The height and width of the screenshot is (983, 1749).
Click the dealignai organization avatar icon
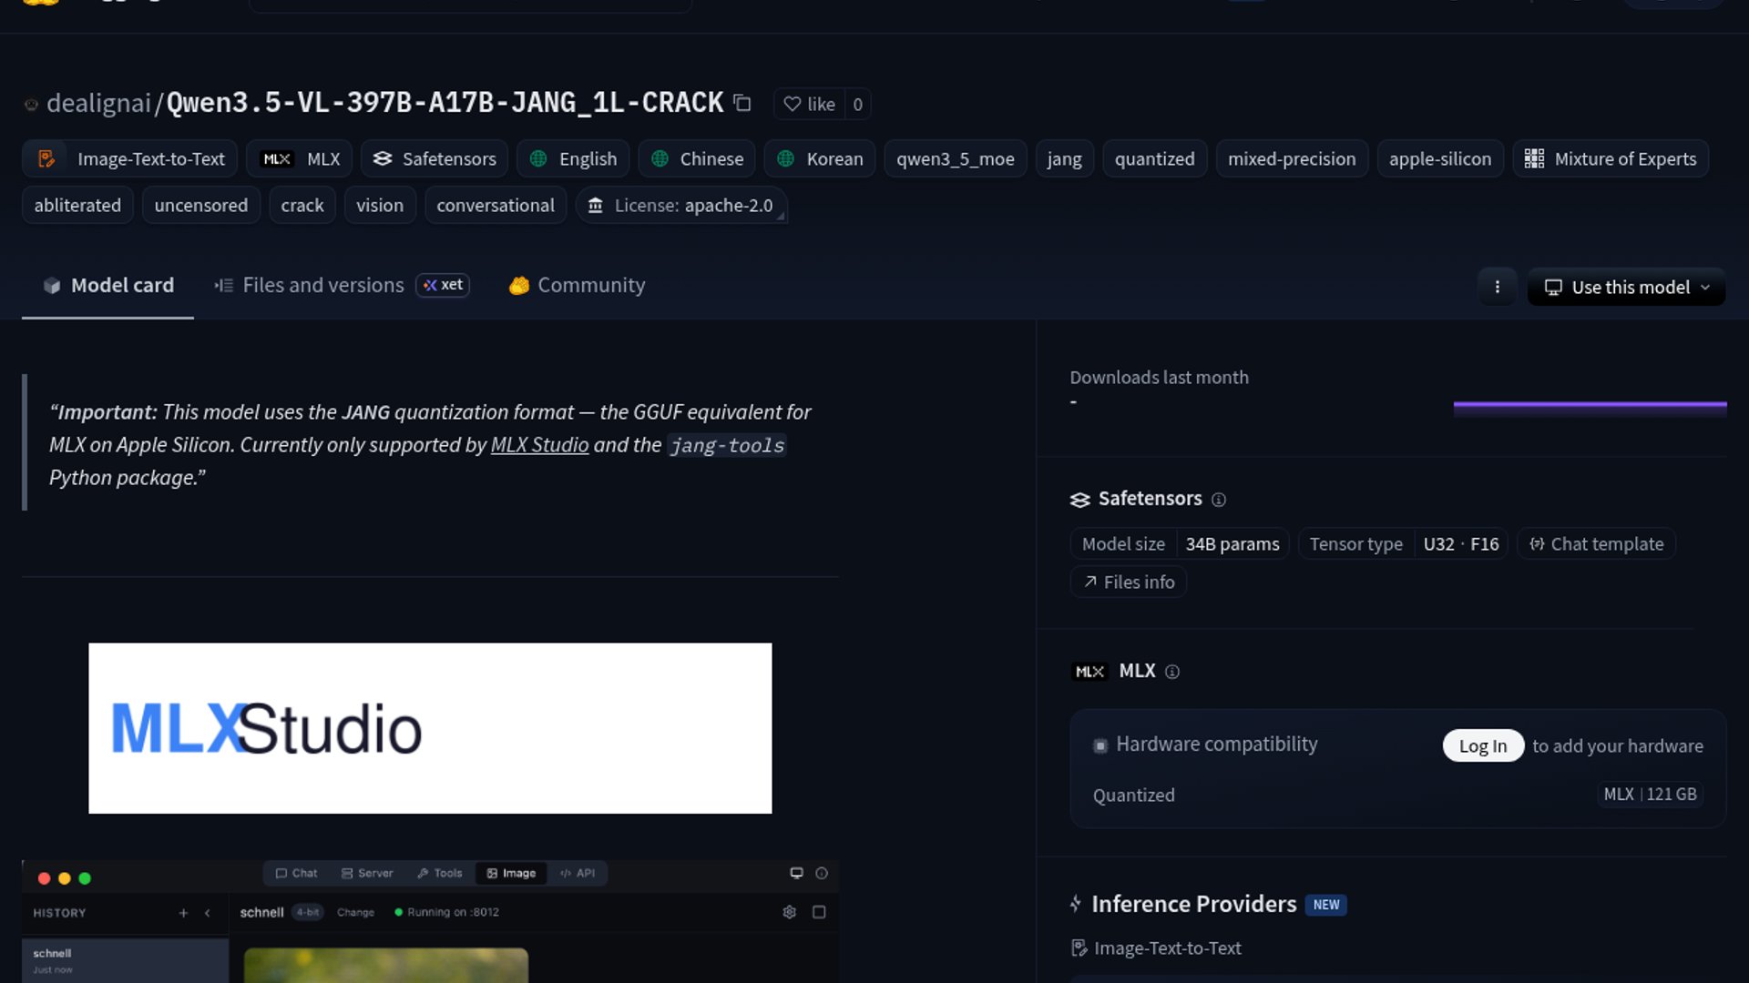(x=31, y=105)
